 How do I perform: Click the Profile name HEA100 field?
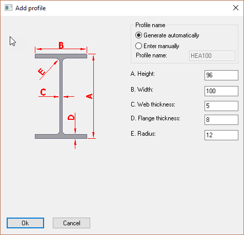[212, 56]
